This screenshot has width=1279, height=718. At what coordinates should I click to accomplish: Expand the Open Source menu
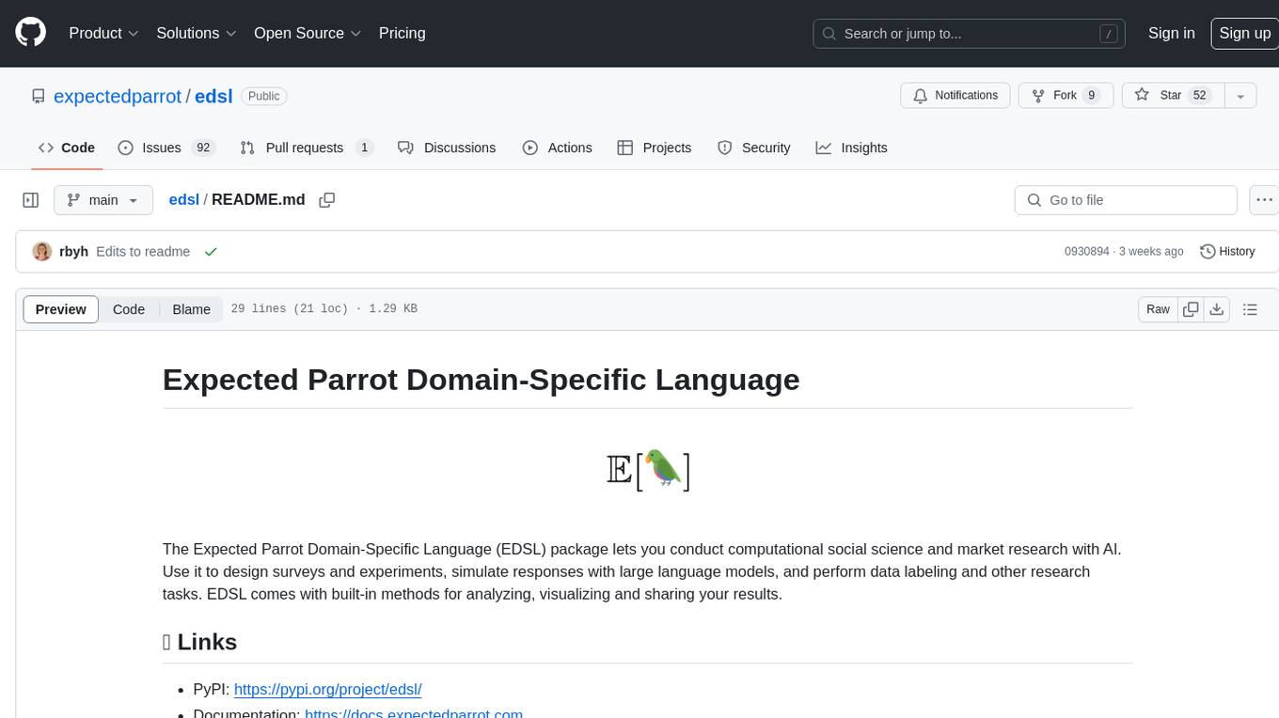308,33
